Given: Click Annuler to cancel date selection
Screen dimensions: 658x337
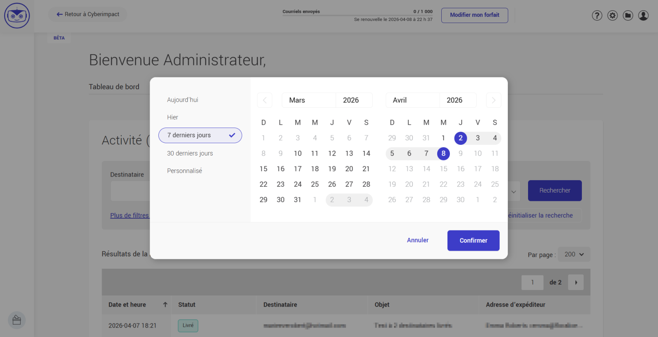Looking at the screenshot, I should tap(417, 240).
